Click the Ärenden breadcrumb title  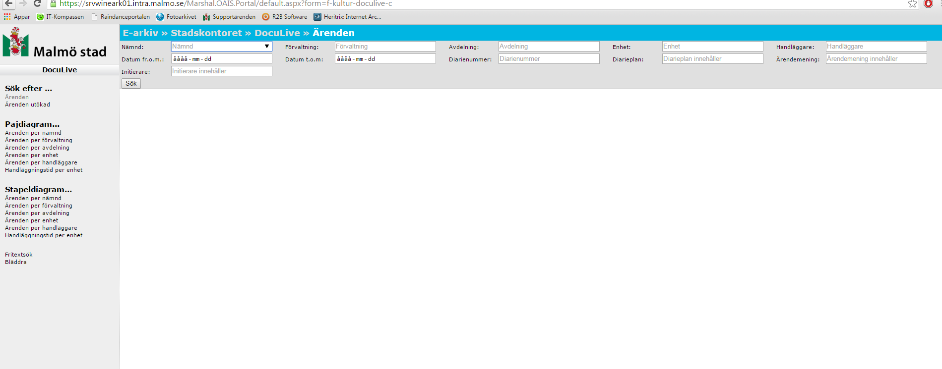click(x=333, y=33)
